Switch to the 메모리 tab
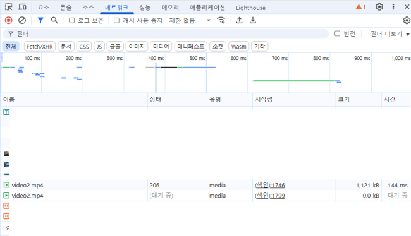This screenshot has width=411, height=236. pyautogui.click(x=170, y=8)
